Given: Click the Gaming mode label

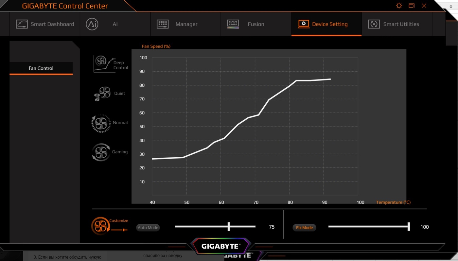Looking at the screenshot, I should click(x=120, y=152).
